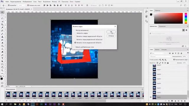189x106 pixels.
Task: Switch to the Коррекция tab
Action: [162, 26]
